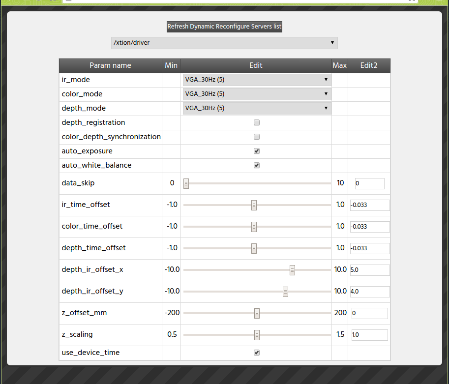449x384 pixels.
Task: Click the data_skip parameter label
Action: [78, 183]
